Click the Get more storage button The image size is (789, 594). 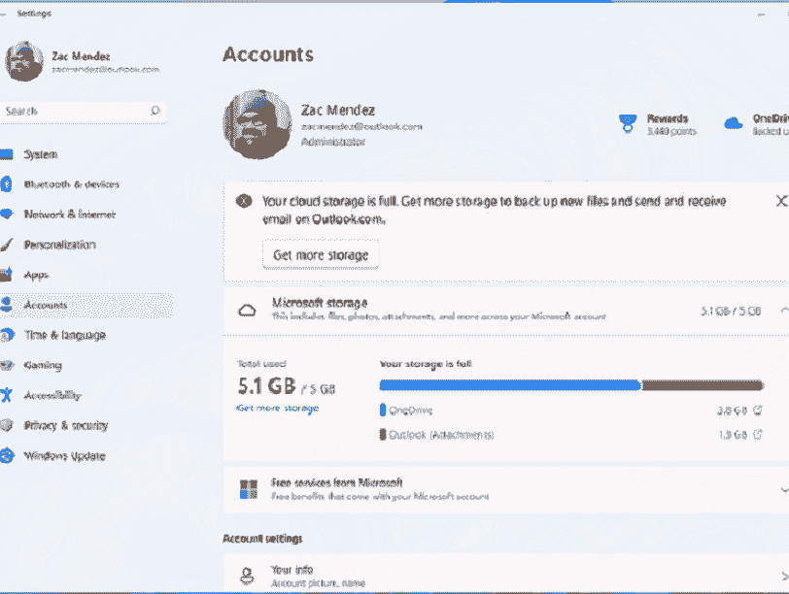pyautogui.click(x=321, y=255)
